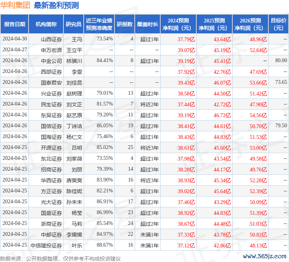Click the 研报数 column header
The image size is (289, 262).
tap(125, 24)
